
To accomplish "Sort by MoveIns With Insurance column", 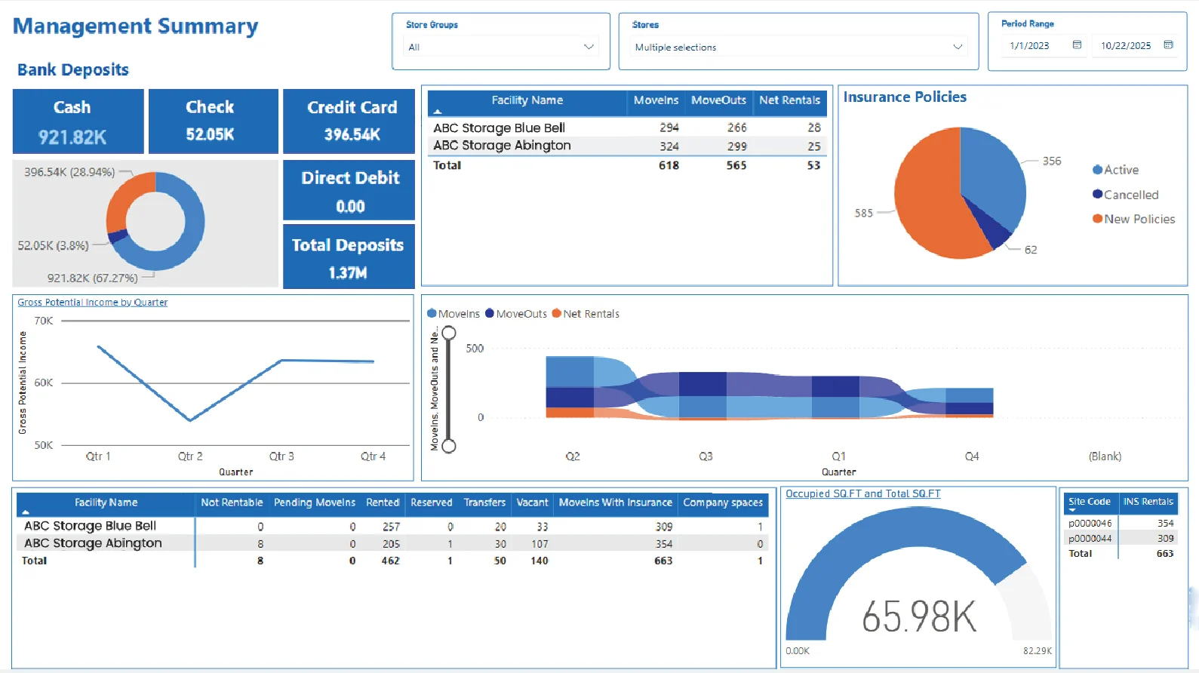I will tap(615, 502).
